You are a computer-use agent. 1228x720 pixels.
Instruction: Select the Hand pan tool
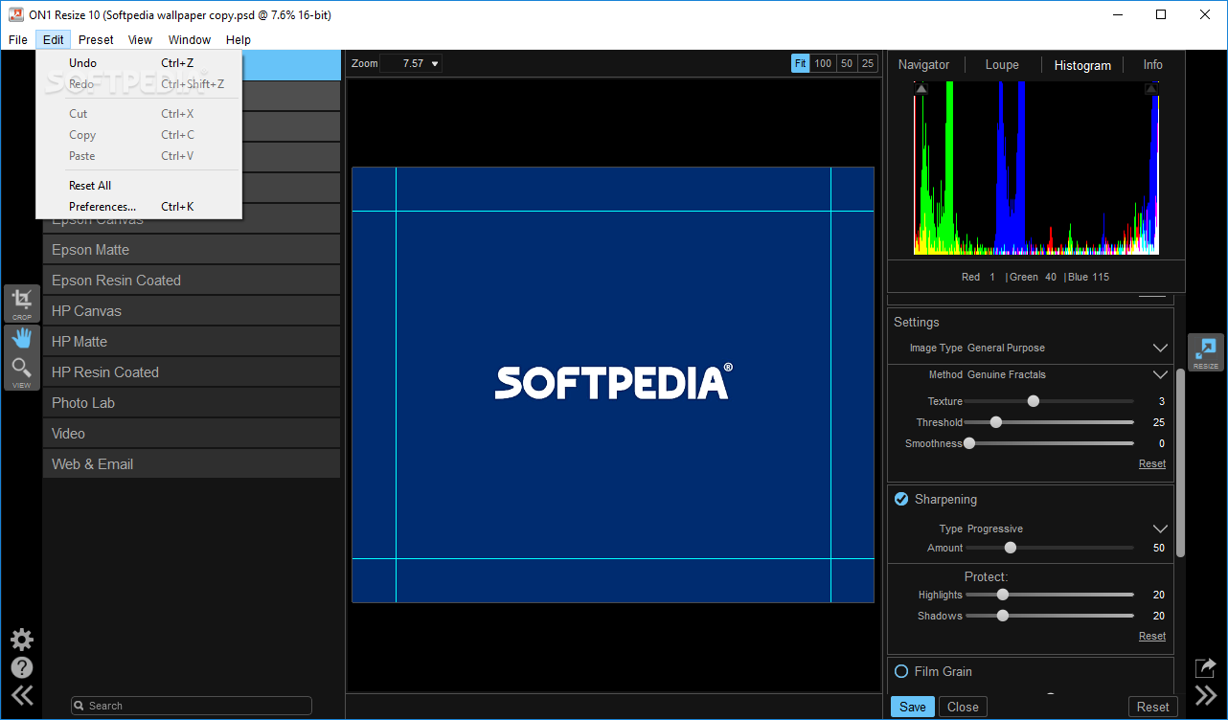tap(21, 338)
